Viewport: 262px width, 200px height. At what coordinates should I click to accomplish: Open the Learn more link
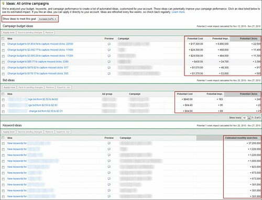click(178, 12)
